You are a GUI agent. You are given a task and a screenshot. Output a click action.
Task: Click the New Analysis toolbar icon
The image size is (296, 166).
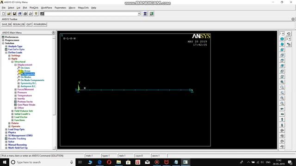click(4, 14)
